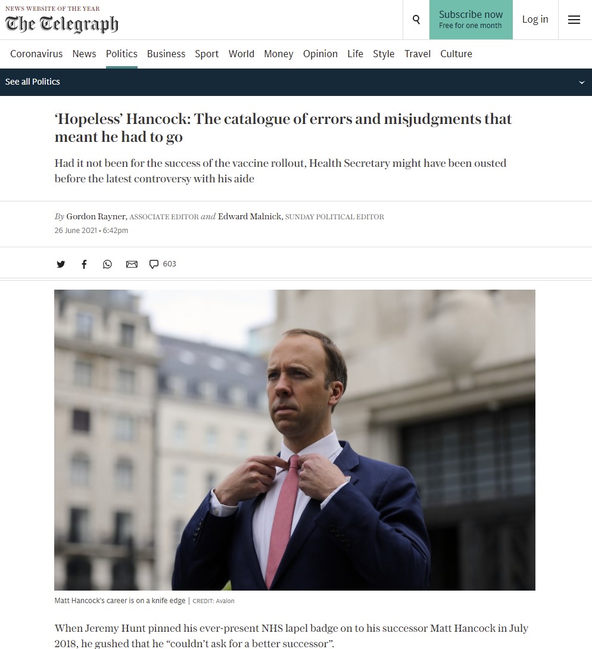The height and width of the screenshot is (649, 592).
Task: Click The Telegraph logo
Action: (x=61, y=24)
